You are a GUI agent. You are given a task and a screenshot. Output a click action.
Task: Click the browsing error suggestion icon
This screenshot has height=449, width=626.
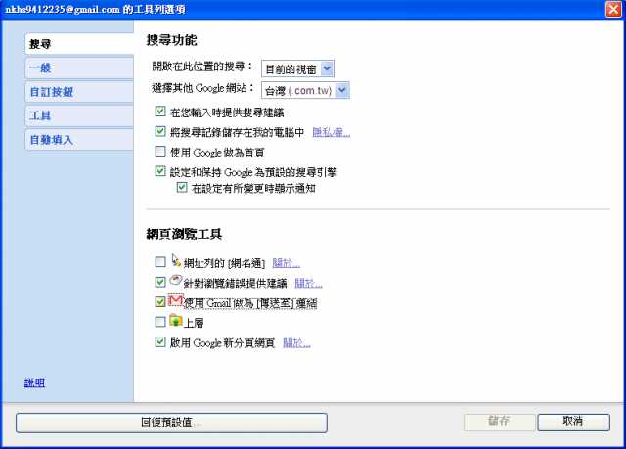click(x=176, y=280)
